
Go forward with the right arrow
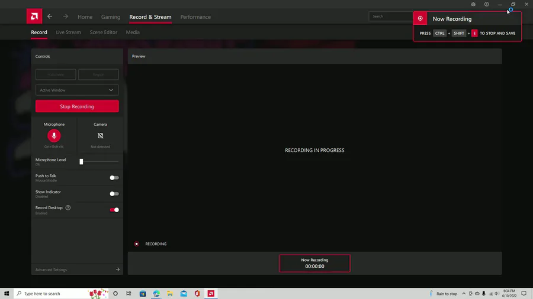pyautogui.click(x=65, y=17)
